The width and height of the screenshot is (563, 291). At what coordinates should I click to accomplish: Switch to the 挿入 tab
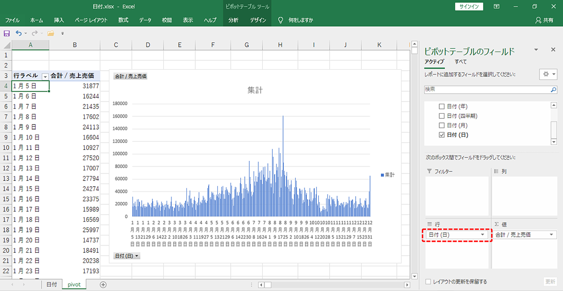[x=59, y=20]
